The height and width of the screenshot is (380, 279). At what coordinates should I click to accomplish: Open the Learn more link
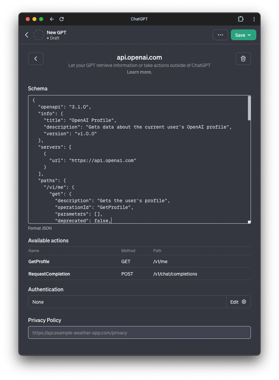pos(139,72)
